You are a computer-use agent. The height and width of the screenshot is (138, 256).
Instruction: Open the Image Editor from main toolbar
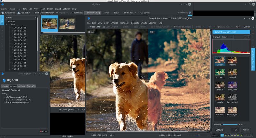9,13
